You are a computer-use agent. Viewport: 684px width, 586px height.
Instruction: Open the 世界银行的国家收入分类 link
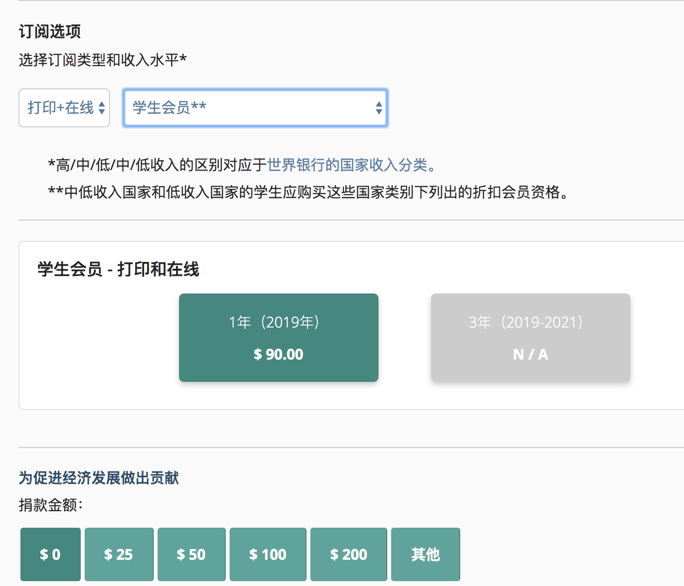tap(347, 165)
